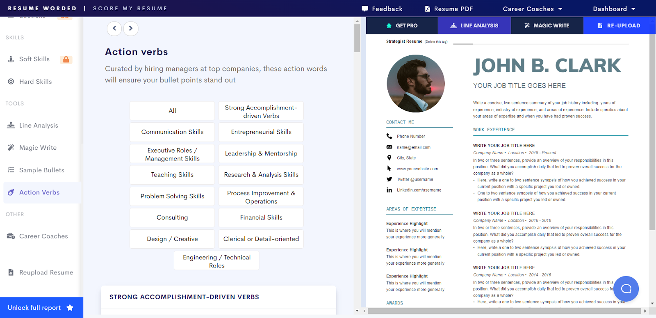
Task: Click the Hard Skills target icon
Action: tap(11, 81)
